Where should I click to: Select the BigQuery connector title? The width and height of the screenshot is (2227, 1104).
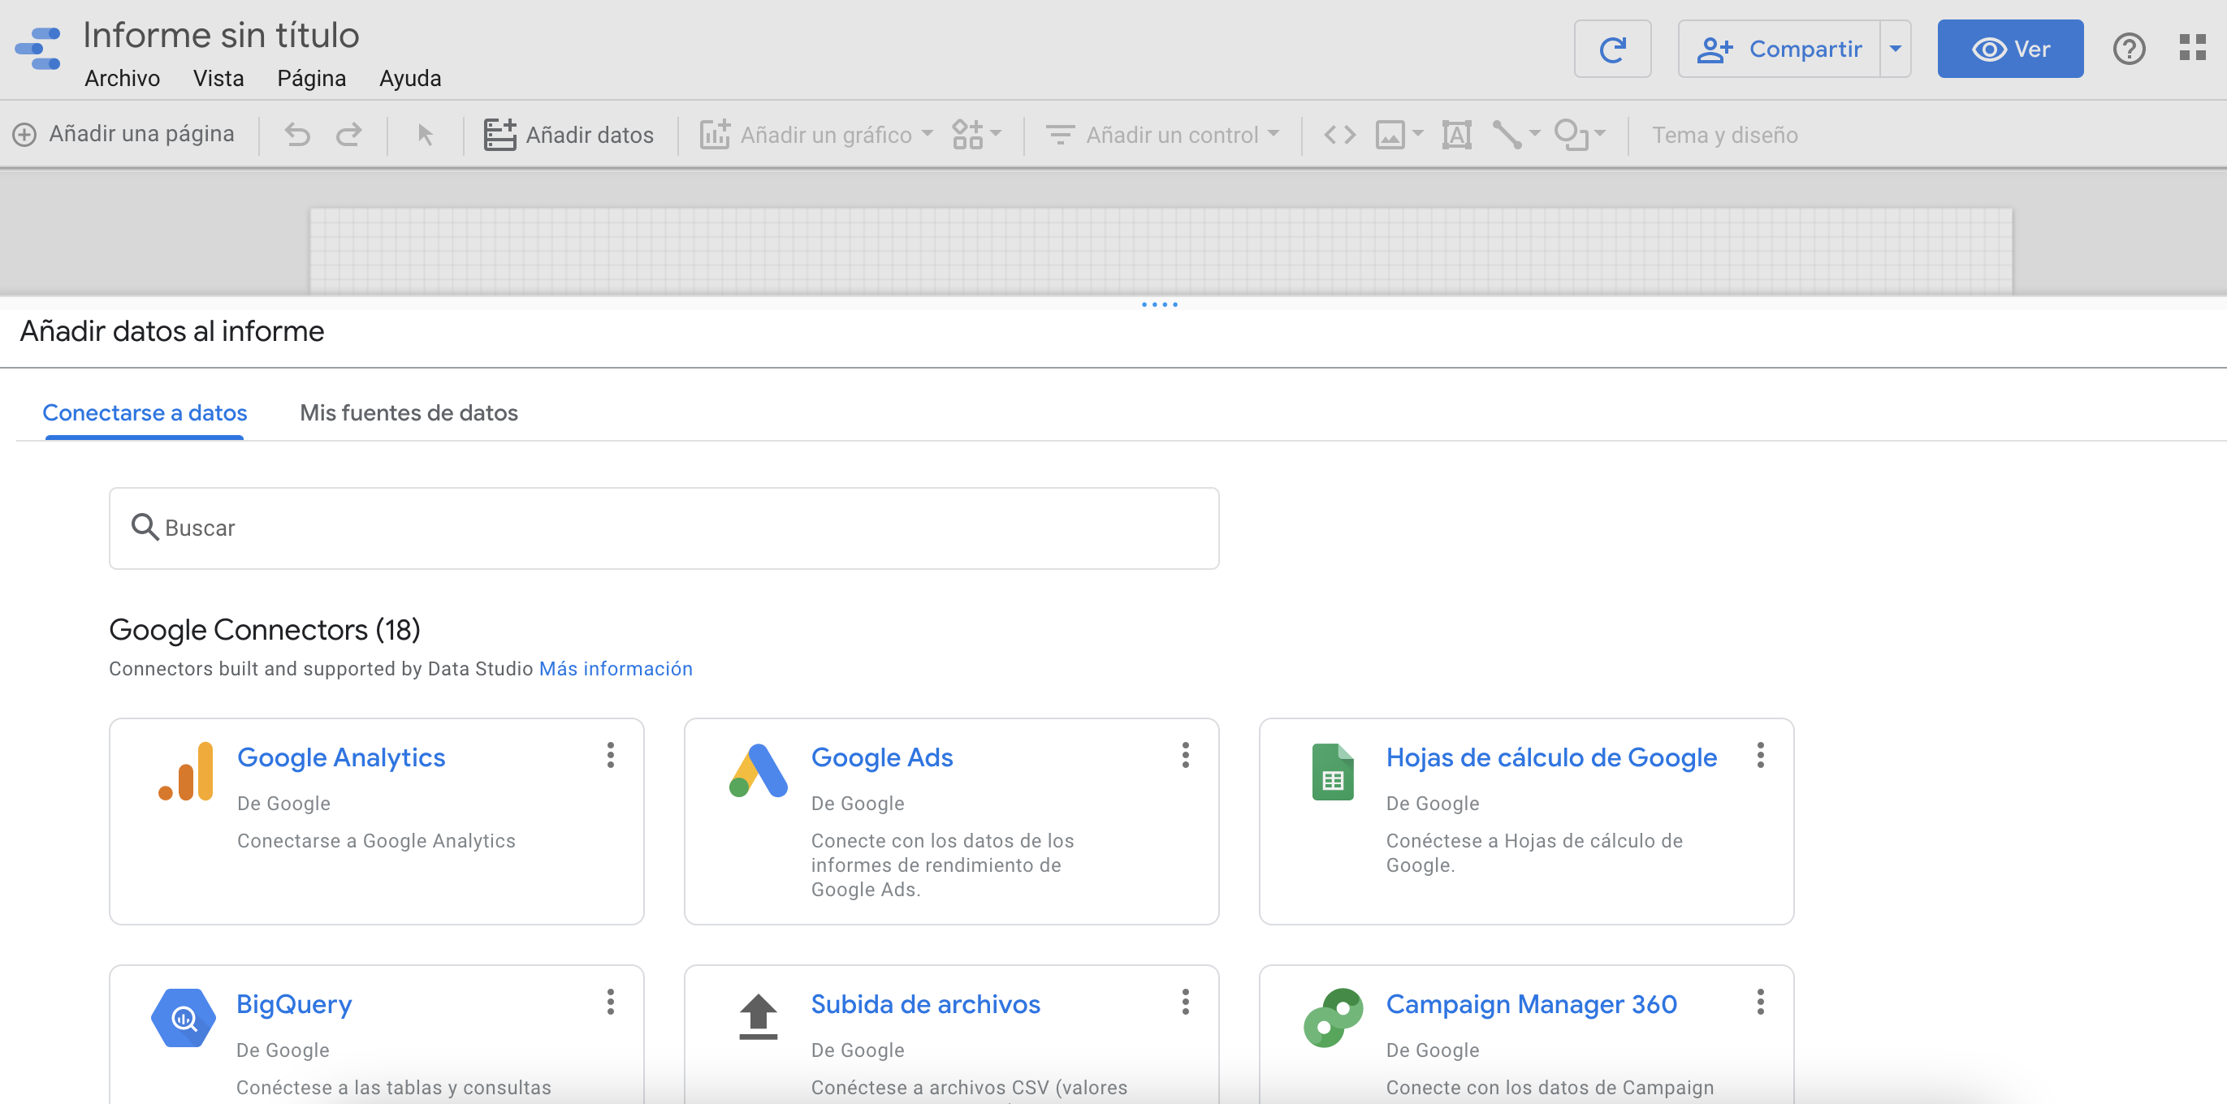[x=294, y=1005]
